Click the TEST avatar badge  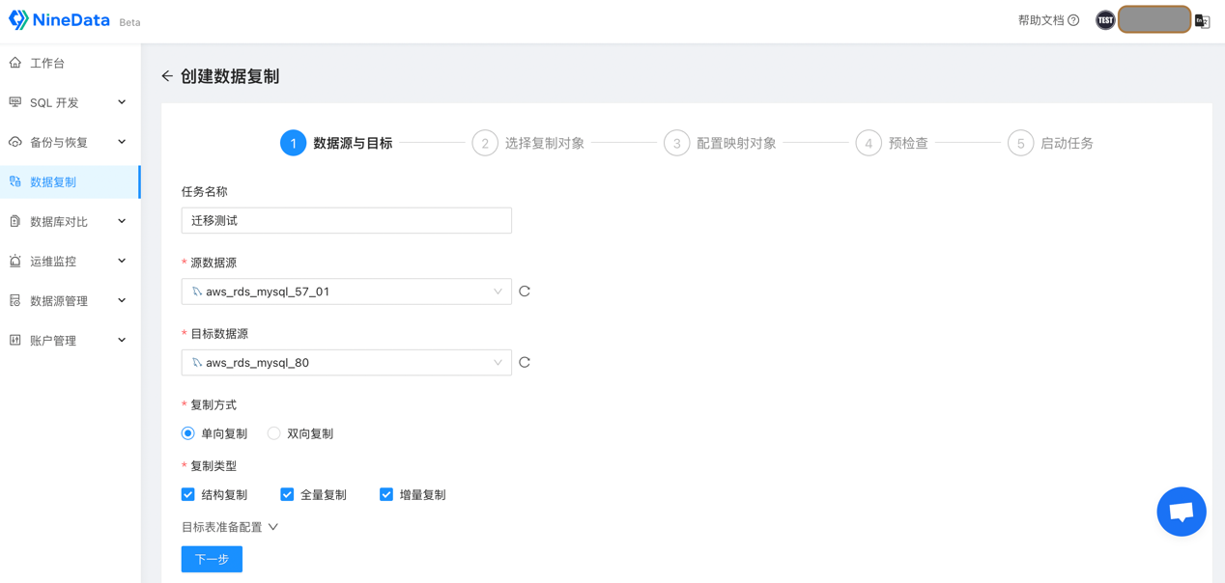click(1105, 20)
